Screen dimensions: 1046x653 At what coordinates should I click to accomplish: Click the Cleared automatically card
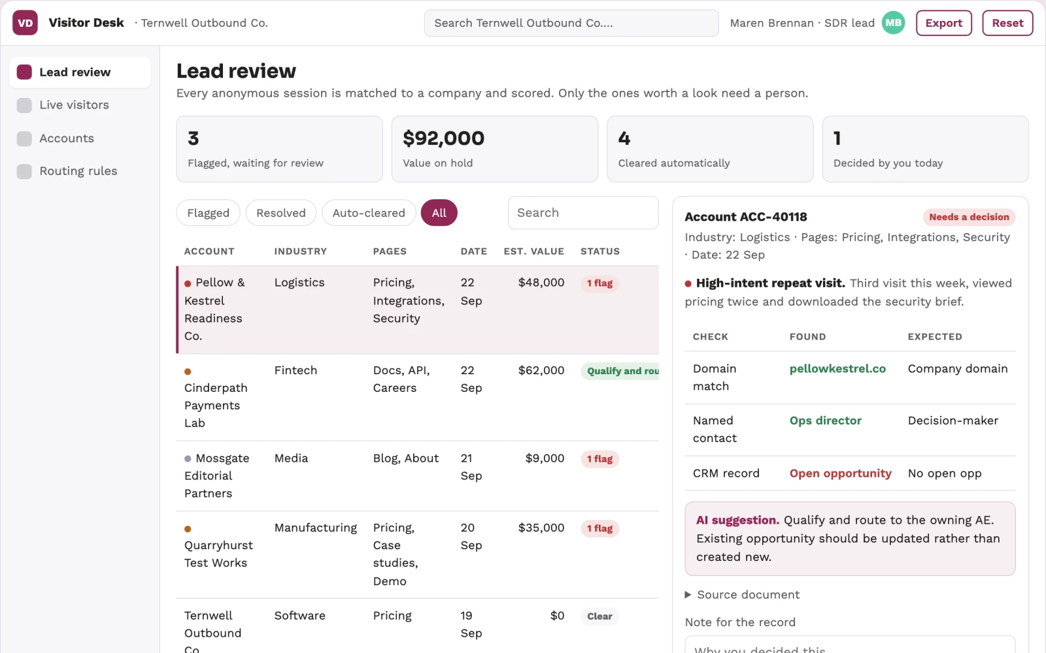[710, 149]
